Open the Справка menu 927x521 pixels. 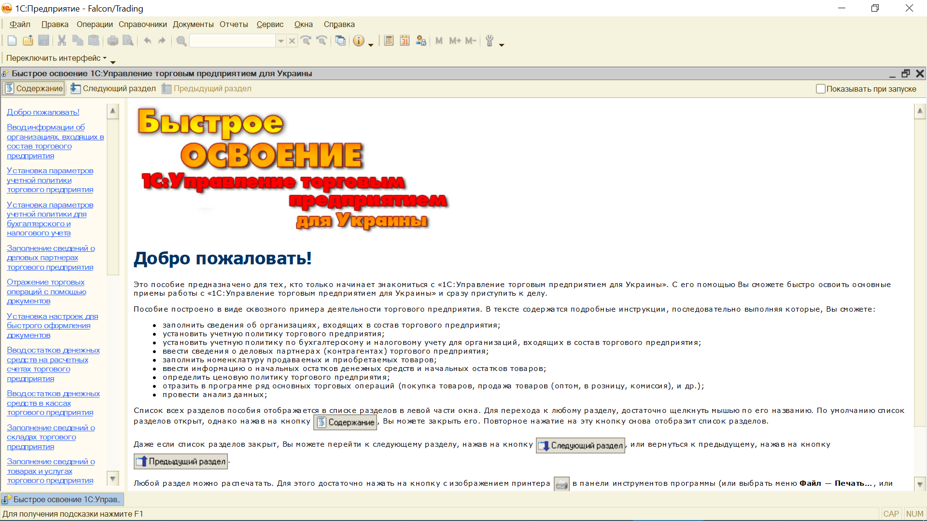coord(339,24)
